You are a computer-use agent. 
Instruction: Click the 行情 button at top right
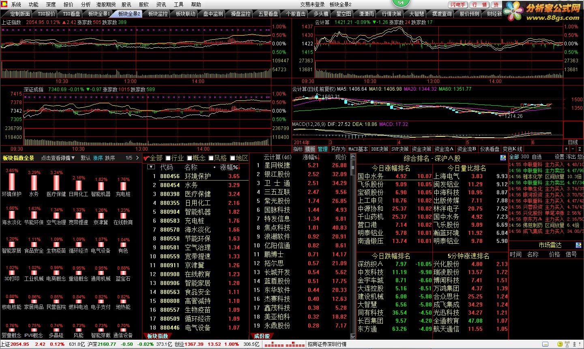click(480, 4)
